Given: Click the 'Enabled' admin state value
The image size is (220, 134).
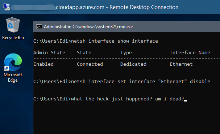Looking at the screenshot, I should (x=43, y=64).
